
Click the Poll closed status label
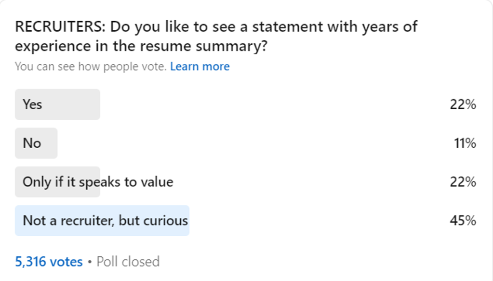(128, 262)
